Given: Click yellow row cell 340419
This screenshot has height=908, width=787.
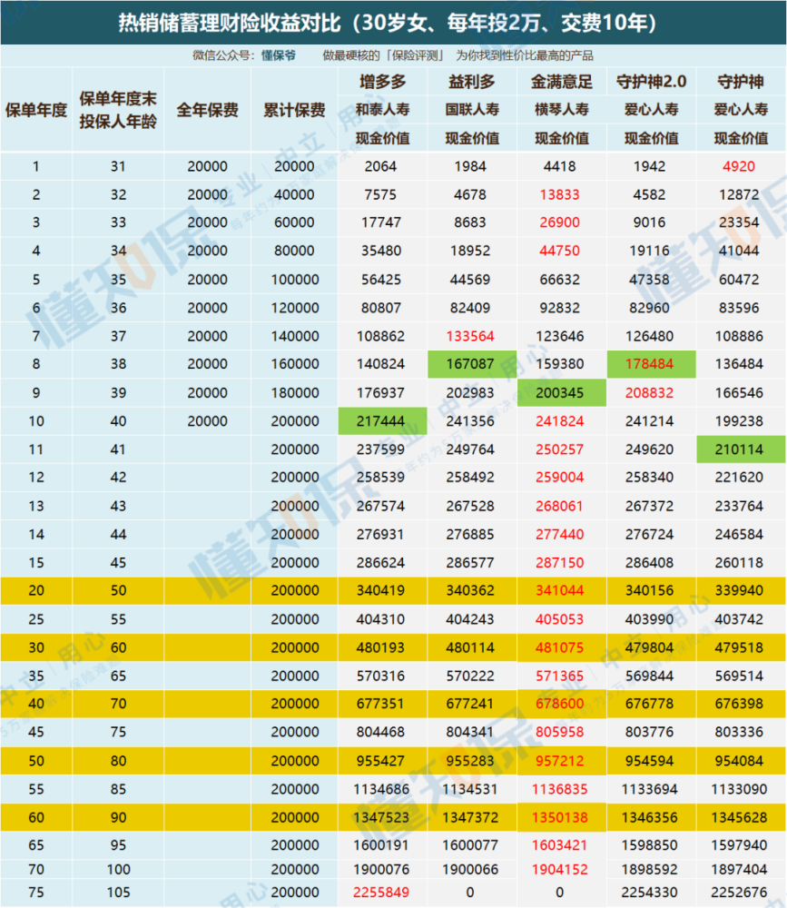Looking at the screenshot, I should click(380, 591).
